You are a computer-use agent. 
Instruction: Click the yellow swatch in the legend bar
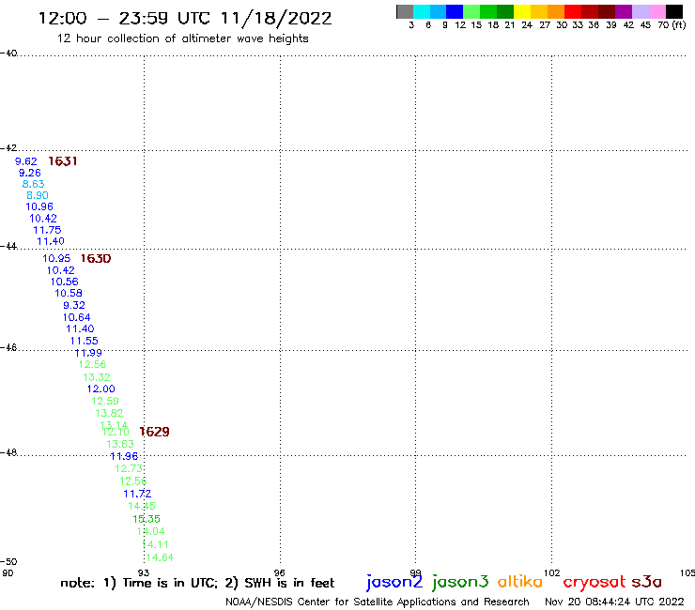point(522,11)
